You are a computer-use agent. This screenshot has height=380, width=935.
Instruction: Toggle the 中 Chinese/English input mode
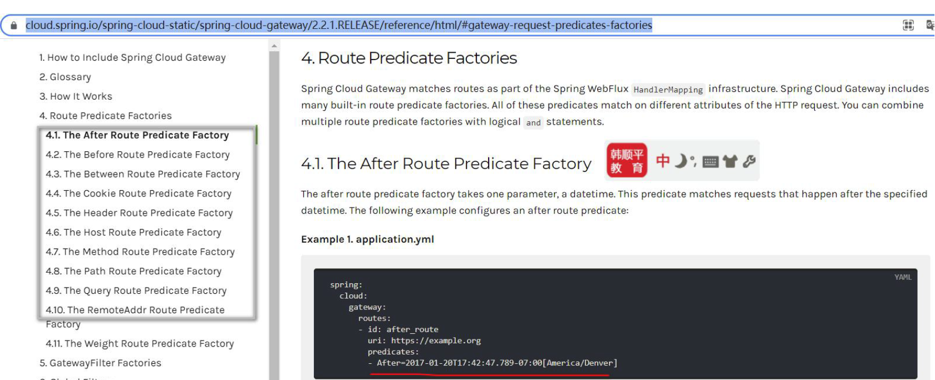click(663, 161)
